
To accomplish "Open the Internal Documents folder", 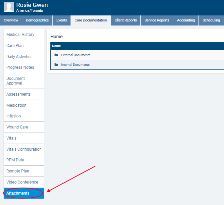I will click(75, 65).
